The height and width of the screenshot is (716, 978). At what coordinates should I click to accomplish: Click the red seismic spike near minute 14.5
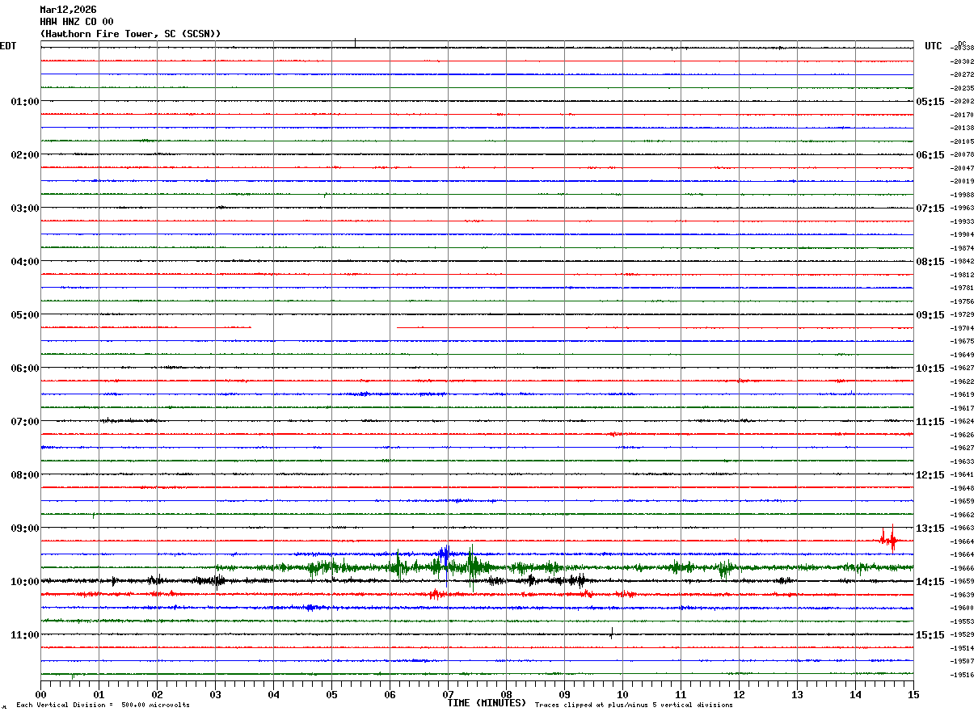pyautogui.click(x=888, y=538)
